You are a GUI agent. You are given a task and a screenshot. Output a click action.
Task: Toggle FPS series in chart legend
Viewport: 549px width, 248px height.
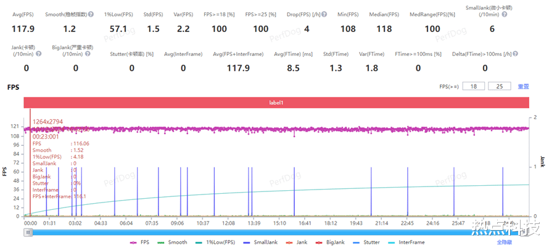(x=139, y=242)
